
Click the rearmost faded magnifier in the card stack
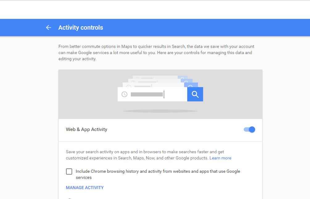click(x=183, y=77)
